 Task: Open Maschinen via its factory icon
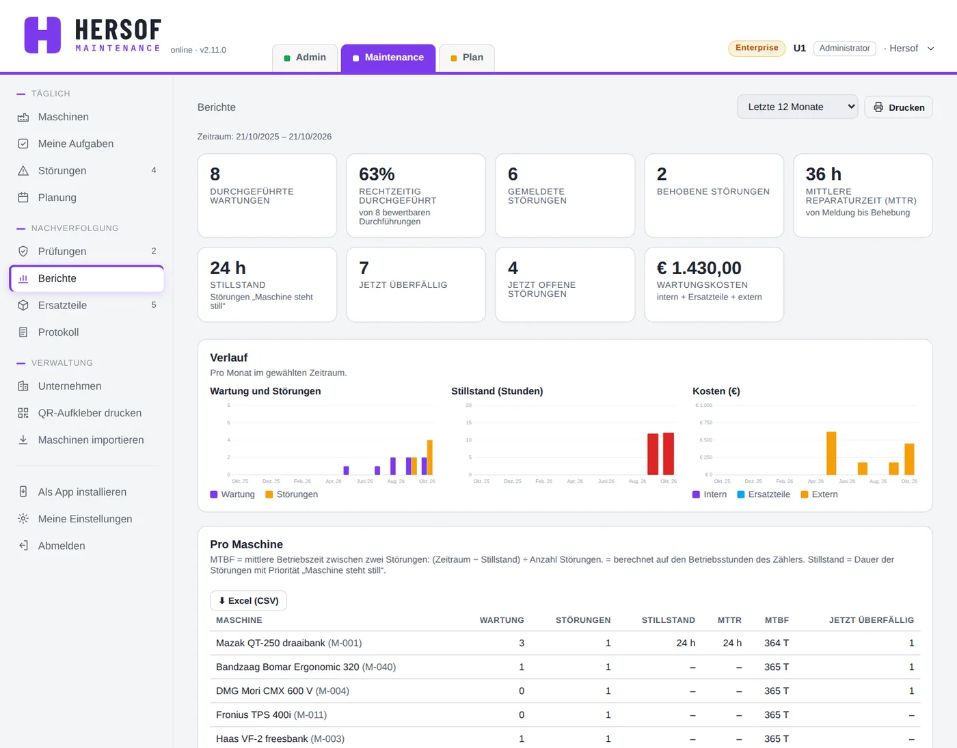point(23,117)
